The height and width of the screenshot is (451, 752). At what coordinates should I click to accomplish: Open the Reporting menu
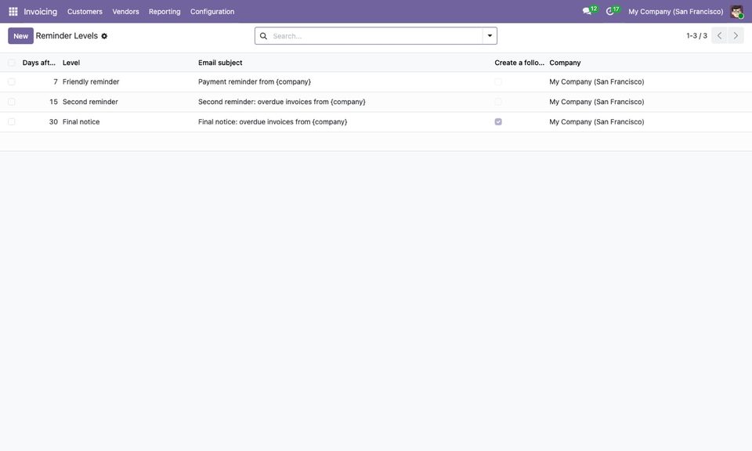(x=164, y=12)
